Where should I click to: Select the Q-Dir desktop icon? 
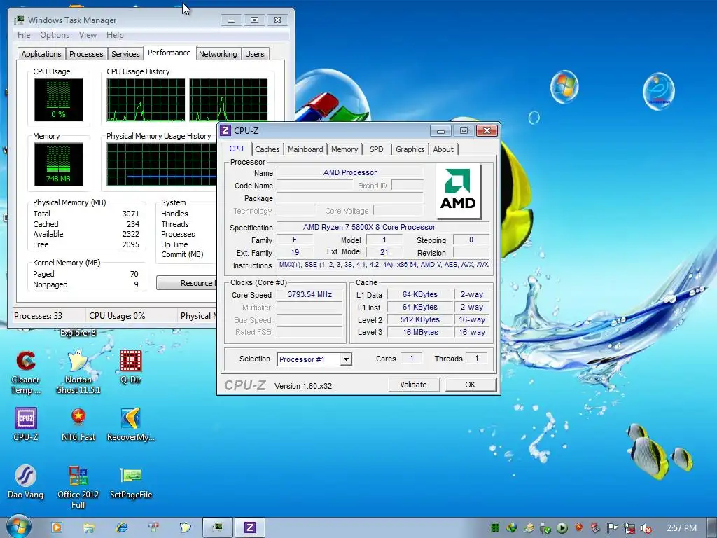131,367
